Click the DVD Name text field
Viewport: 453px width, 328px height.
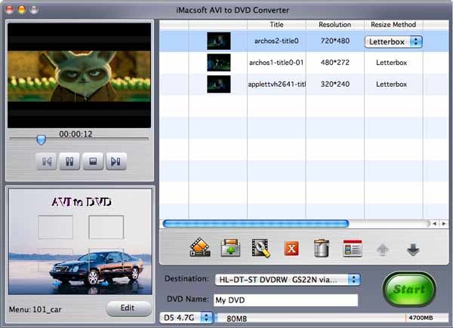(x=285, y=300)
